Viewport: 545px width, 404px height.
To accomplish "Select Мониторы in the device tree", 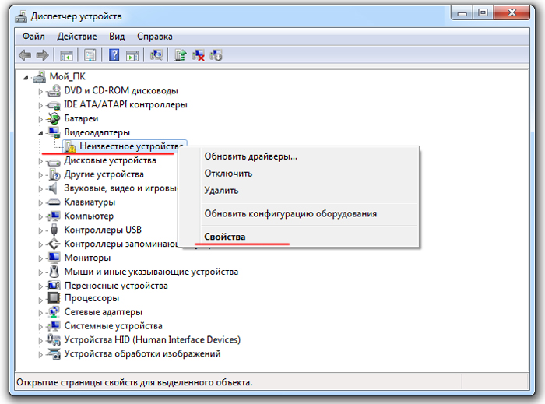I will (87, 258).
